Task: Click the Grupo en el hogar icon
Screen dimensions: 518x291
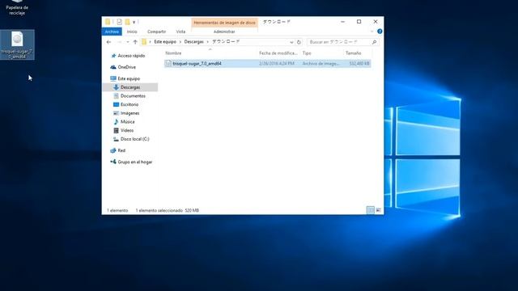Action: tap(113, 162)
